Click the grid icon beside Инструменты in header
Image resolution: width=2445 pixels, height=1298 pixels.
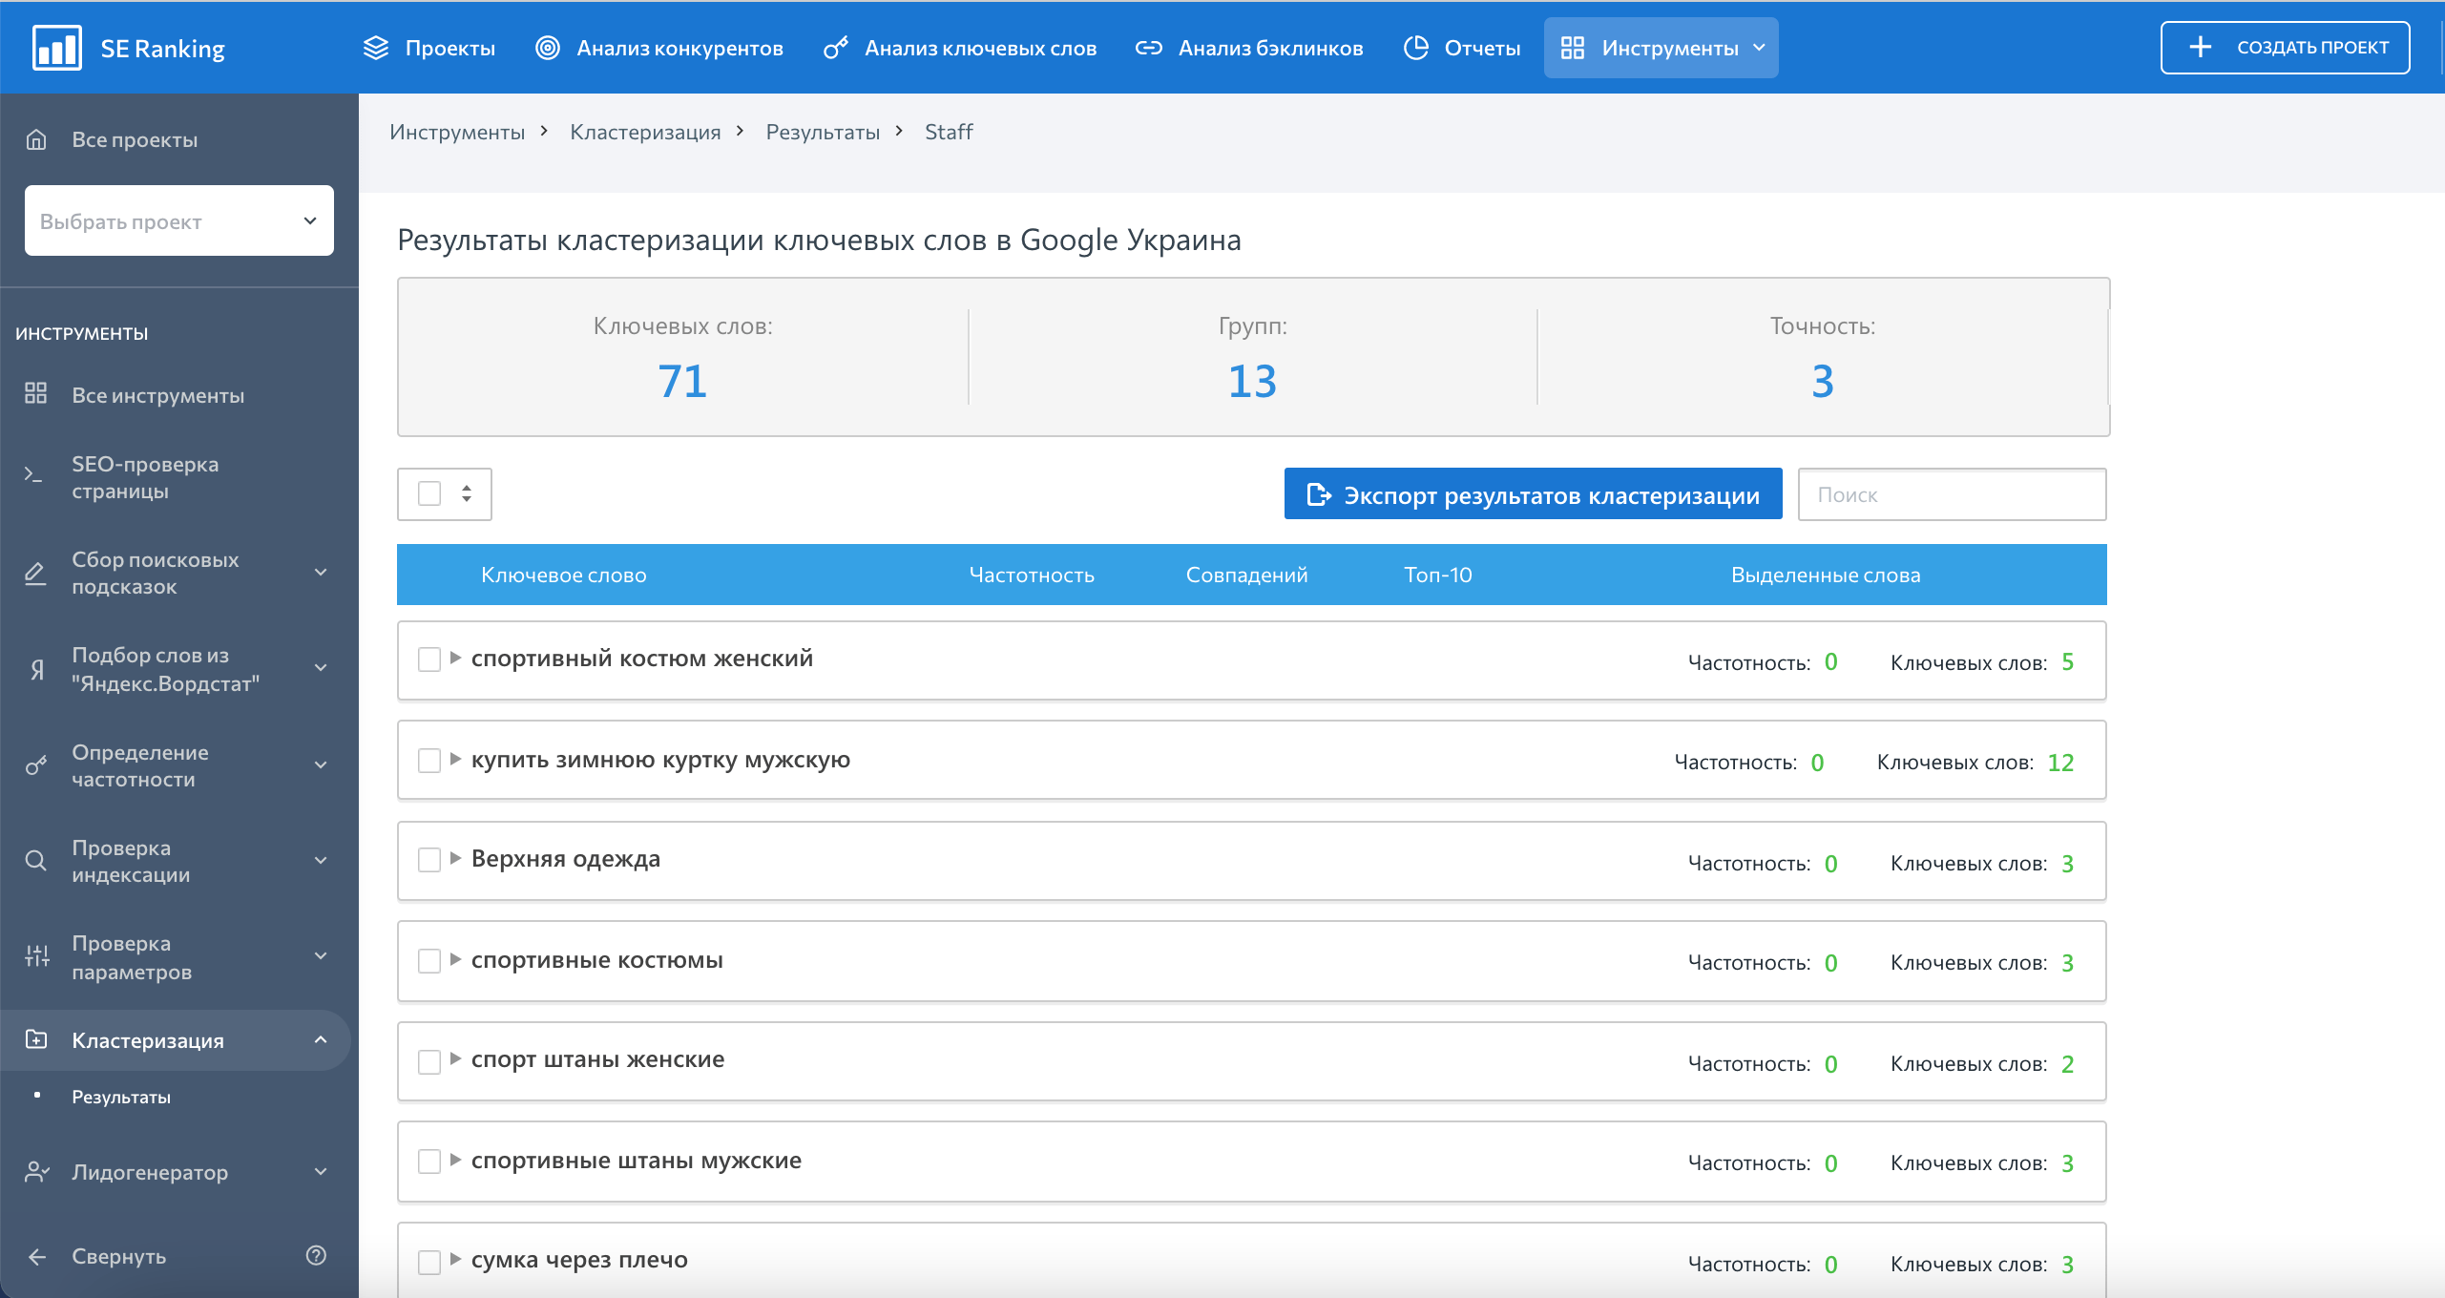[1573, 48]
